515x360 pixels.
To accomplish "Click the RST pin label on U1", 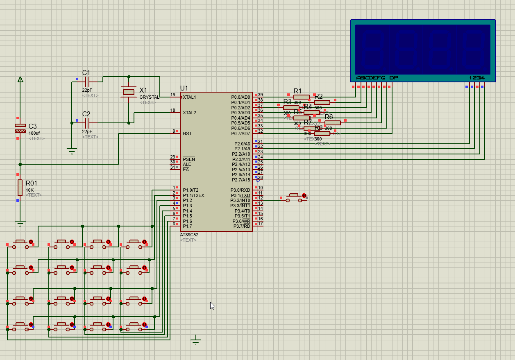I will [x=187, y=134].
